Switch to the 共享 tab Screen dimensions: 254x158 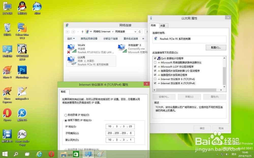[163, 26]
